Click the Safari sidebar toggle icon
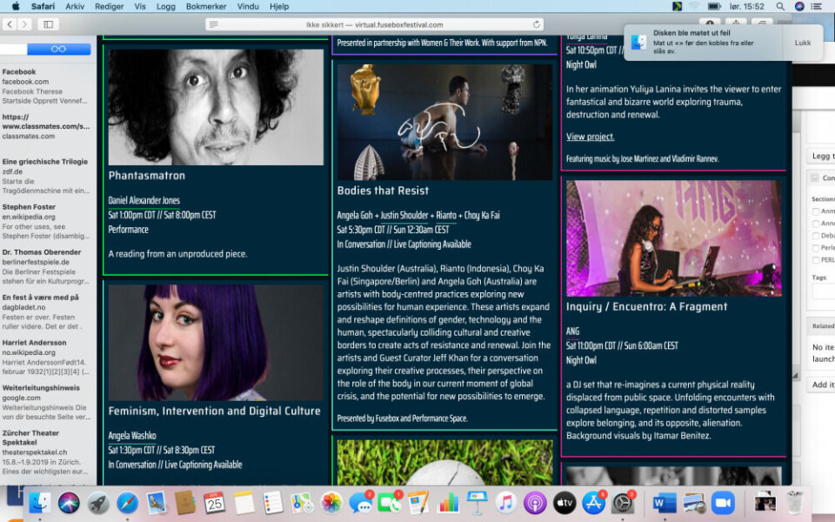The image size is (835, 522). [x=47, y=24]
